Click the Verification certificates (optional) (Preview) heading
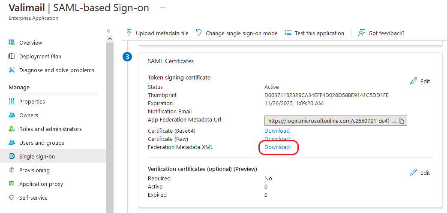Viewport: 447px width, 213px height. point(202,169)
